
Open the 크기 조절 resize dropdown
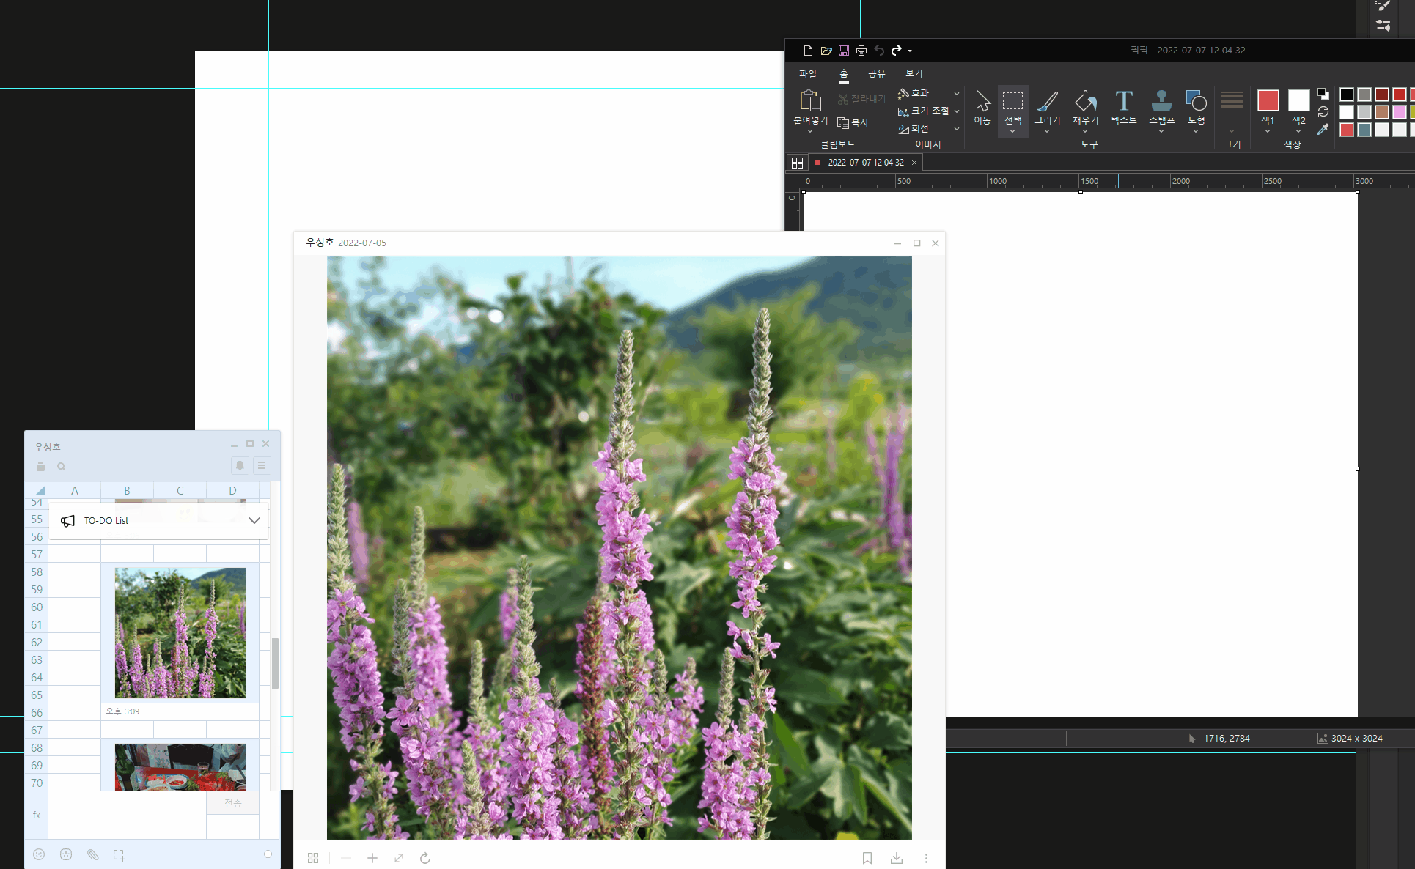pos(957,111)
